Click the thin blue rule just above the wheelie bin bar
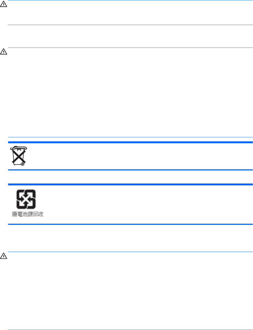Image resolution: width=253 pixels, height=330 pixels. pyautogui.click(x=130, y=137)
